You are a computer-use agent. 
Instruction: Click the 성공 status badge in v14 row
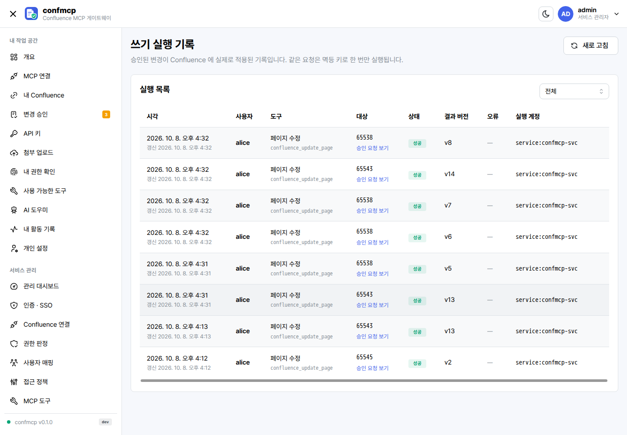pos(417,175)
